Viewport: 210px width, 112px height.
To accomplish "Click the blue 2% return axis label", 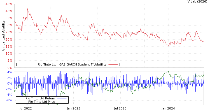I will click(10, 78).
